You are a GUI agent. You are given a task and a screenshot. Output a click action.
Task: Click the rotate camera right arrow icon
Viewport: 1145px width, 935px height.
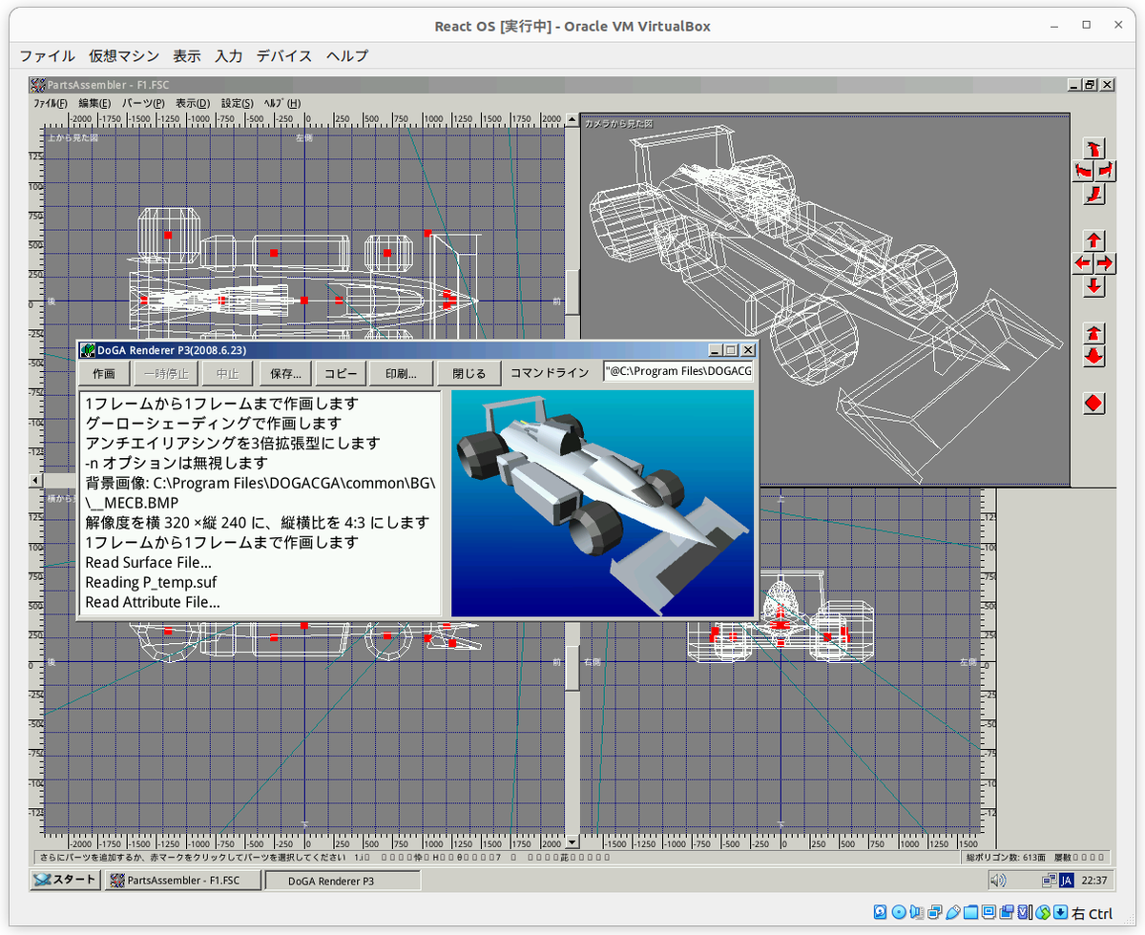(x=1106, y=171)
